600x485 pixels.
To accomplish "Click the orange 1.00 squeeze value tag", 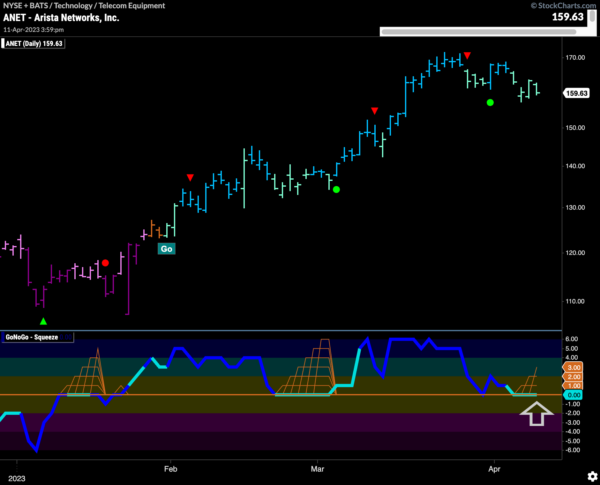I will point(573,386).
